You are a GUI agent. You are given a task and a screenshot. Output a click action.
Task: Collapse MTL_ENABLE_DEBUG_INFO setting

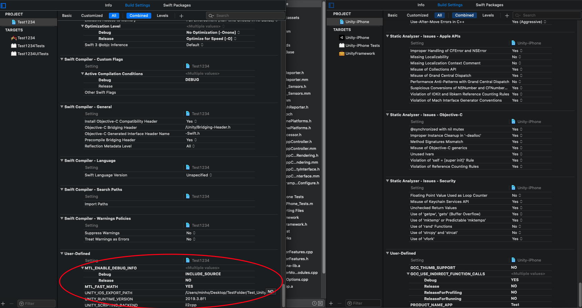[x=82, y=268]
